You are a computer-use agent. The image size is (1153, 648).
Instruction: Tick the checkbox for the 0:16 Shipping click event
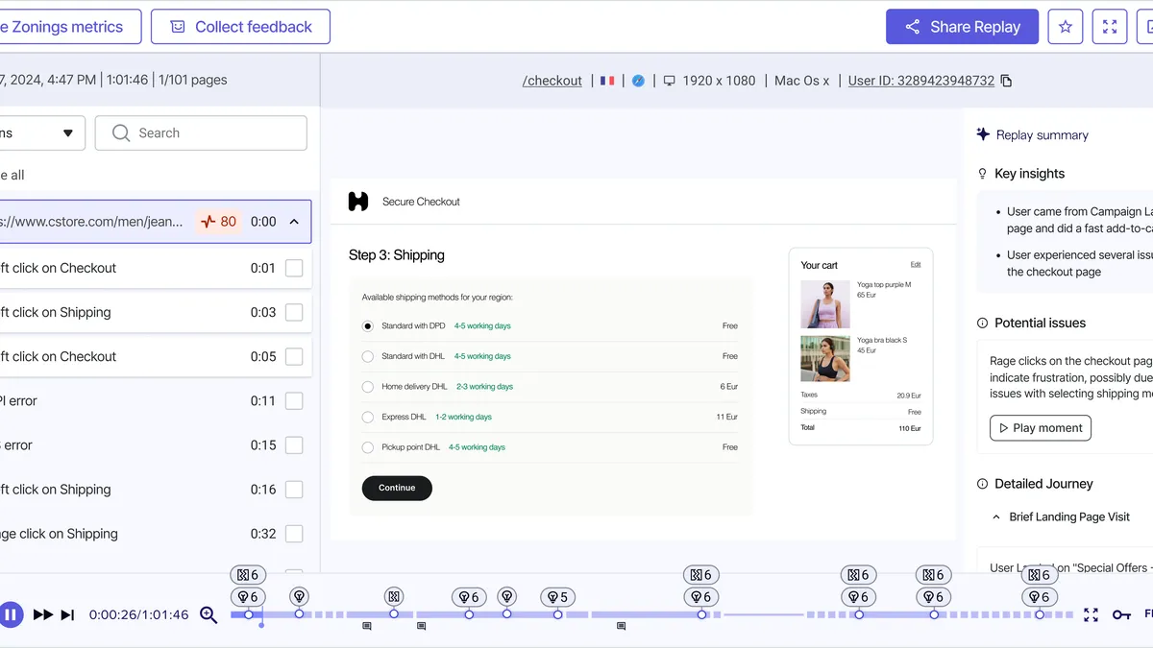(x=294, y=490)
